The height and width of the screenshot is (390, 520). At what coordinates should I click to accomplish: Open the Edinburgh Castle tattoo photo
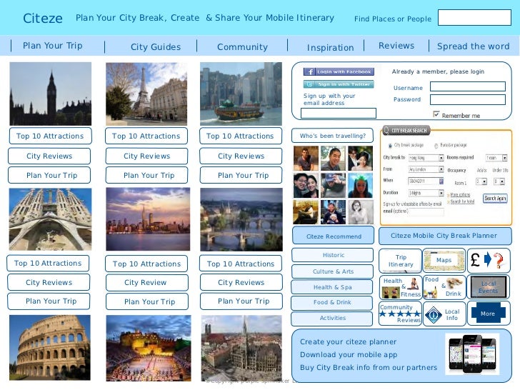(x=149, y=349)
